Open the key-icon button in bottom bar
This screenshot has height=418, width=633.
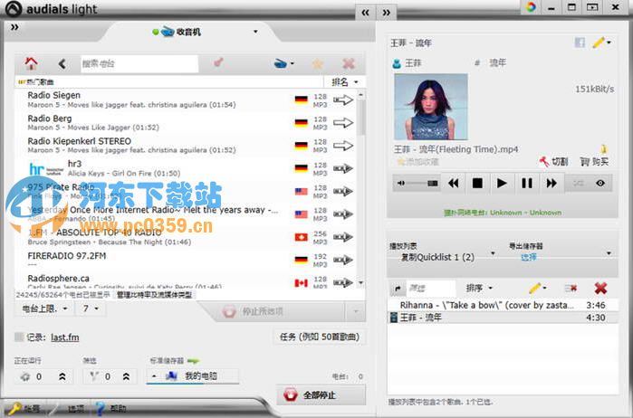tap(24, 409)
